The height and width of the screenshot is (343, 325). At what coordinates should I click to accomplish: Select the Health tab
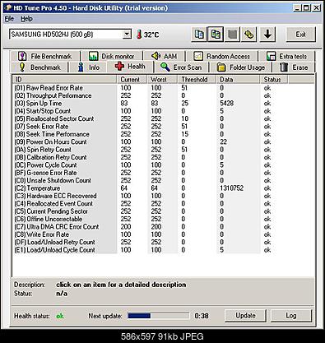[130, 67]
